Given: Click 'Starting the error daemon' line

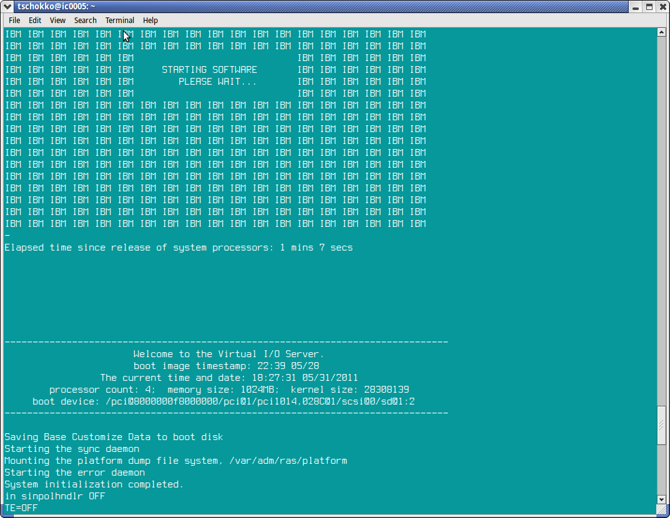Looking at the screenshot, I should click(x=75, y=472).
